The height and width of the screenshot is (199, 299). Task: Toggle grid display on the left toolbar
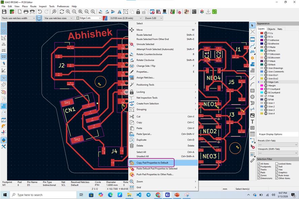pyautogui.click(x=4, y=25)
